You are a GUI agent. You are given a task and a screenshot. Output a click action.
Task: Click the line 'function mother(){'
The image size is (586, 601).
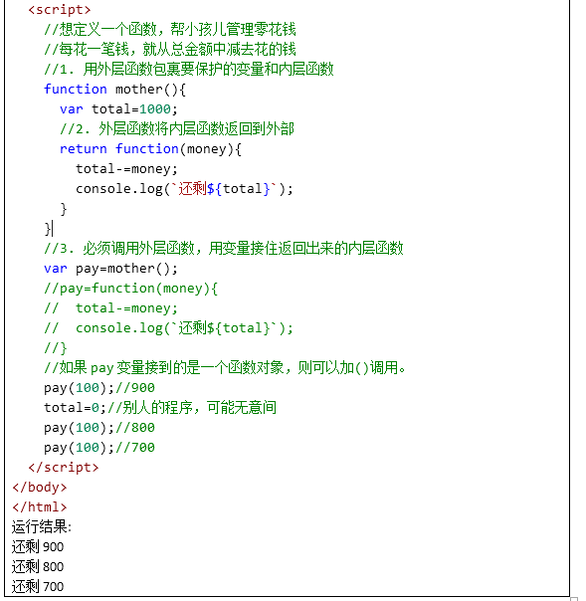(x=114, y=90)
